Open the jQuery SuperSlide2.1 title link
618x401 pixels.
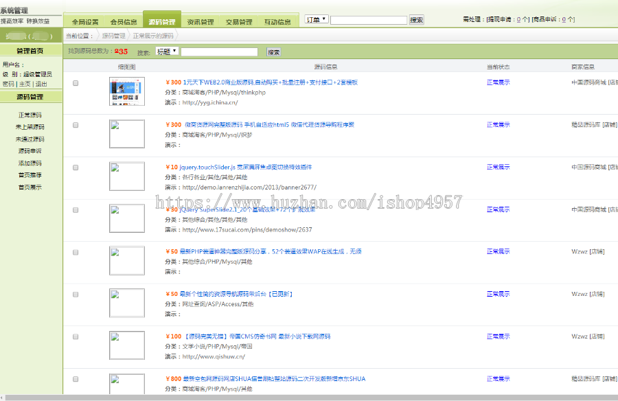247,209
